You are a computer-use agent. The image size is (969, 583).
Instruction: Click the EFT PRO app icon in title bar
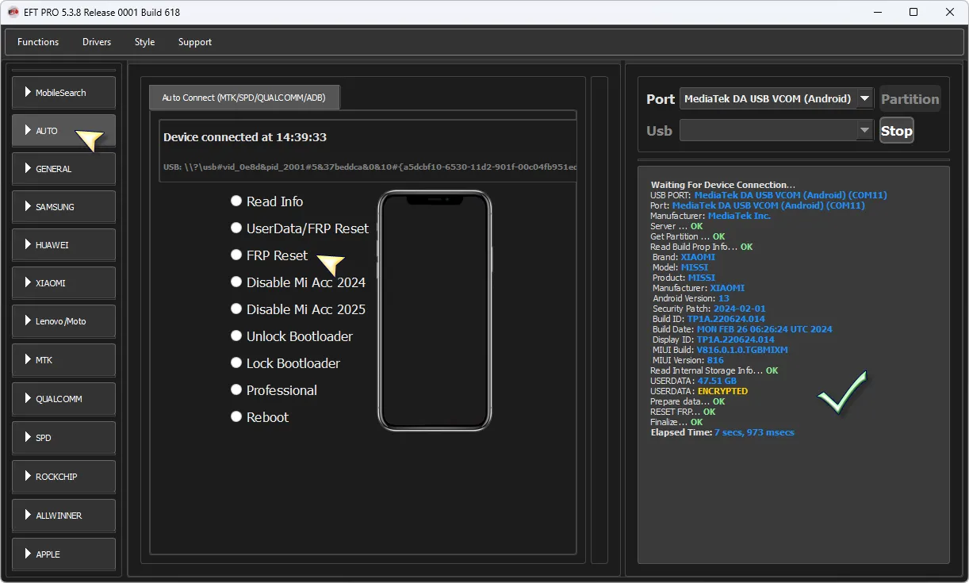point(13,12)
